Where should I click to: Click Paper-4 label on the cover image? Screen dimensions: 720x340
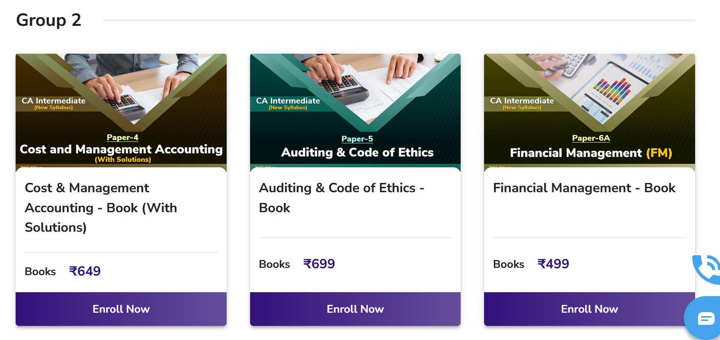coord(123,138)
